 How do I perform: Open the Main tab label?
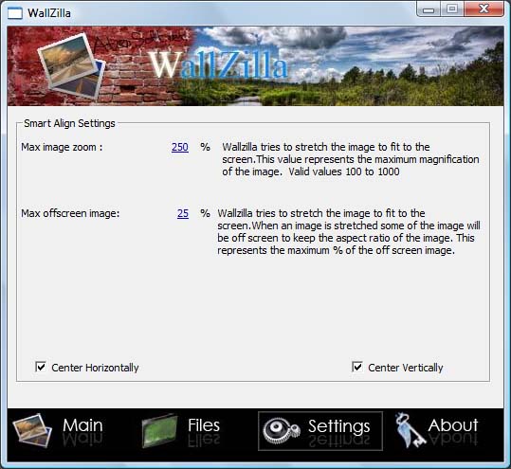(82, 425)
